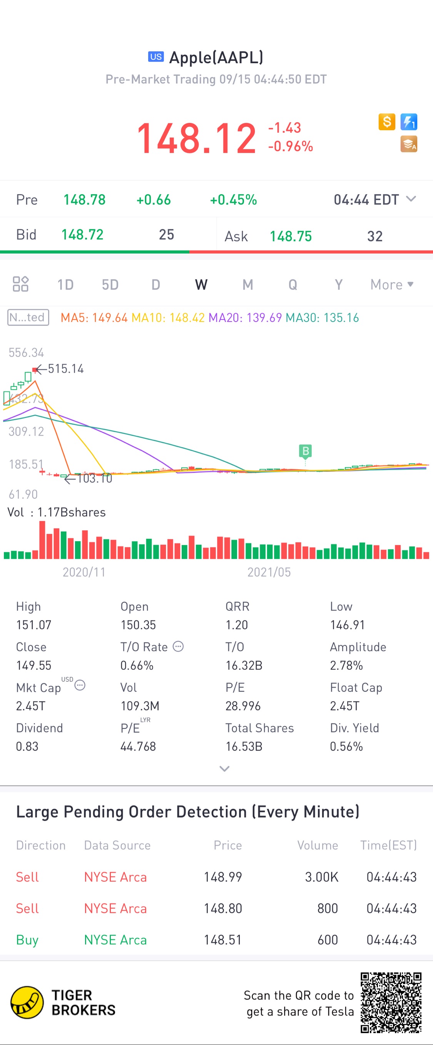Tap the tallest red volume bar
The width and height of the screenshot is (433, 1045).
click(x=42, y=540)
